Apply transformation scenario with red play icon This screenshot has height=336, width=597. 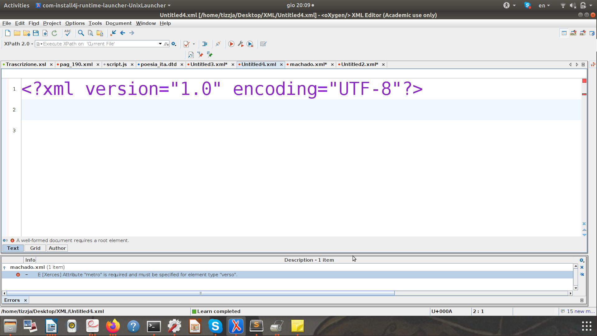click(x=231, y=44)
